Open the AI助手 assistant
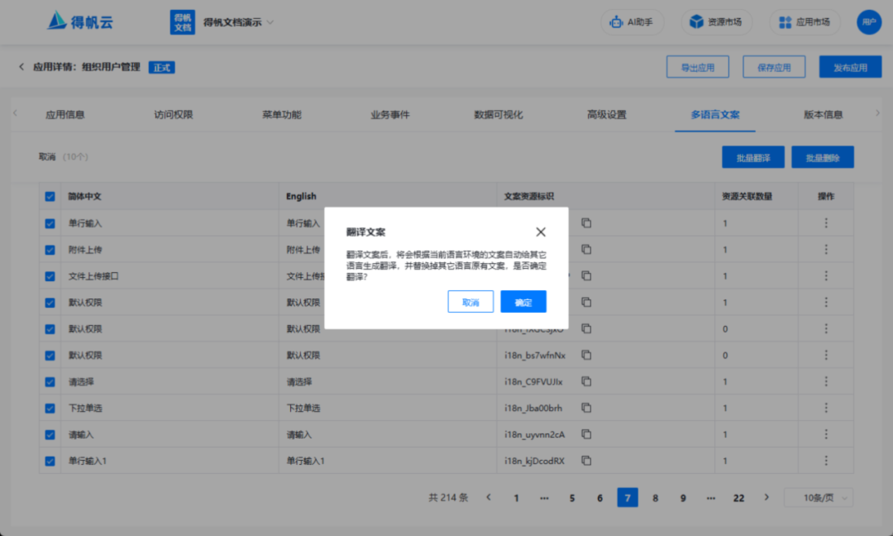 (632, 22)
